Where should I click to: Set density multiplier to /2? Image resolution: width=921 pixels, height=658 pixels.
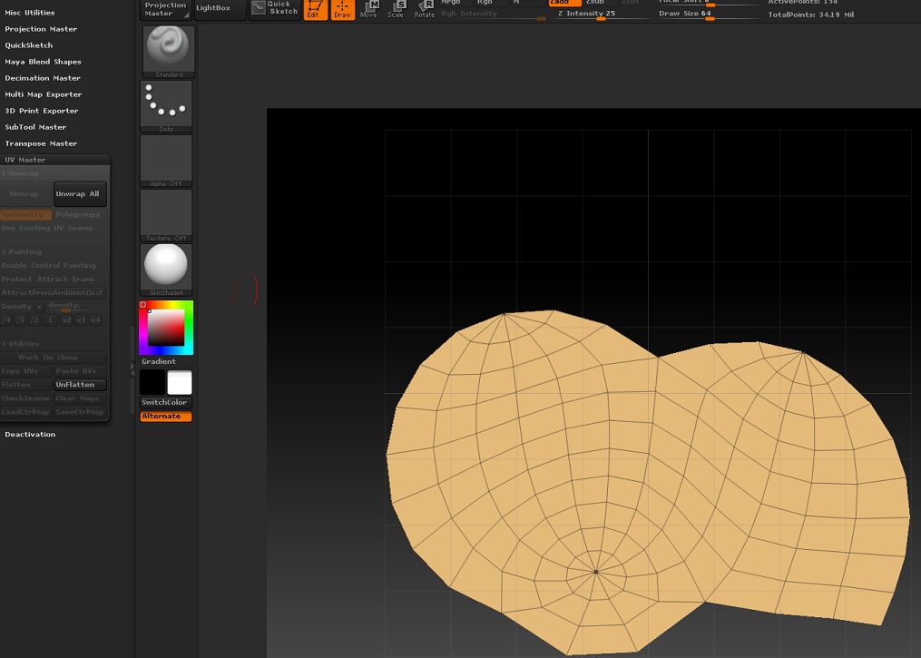point(35,320)
